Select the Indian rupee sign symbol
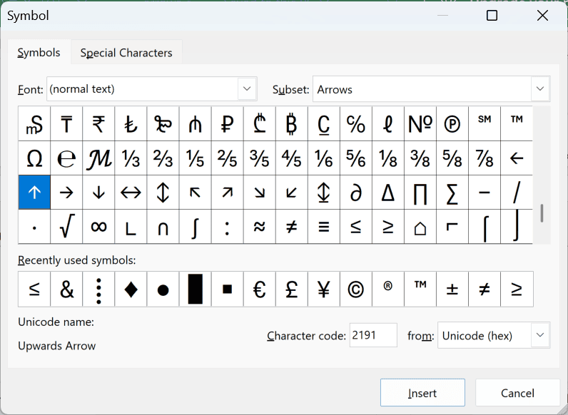 98,124
